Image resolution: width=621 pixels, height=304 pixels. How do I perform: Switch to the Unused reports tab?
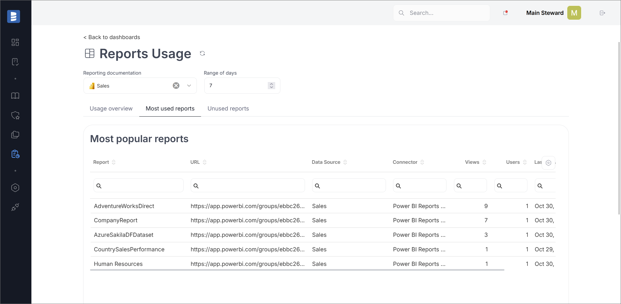click(228, 109)
